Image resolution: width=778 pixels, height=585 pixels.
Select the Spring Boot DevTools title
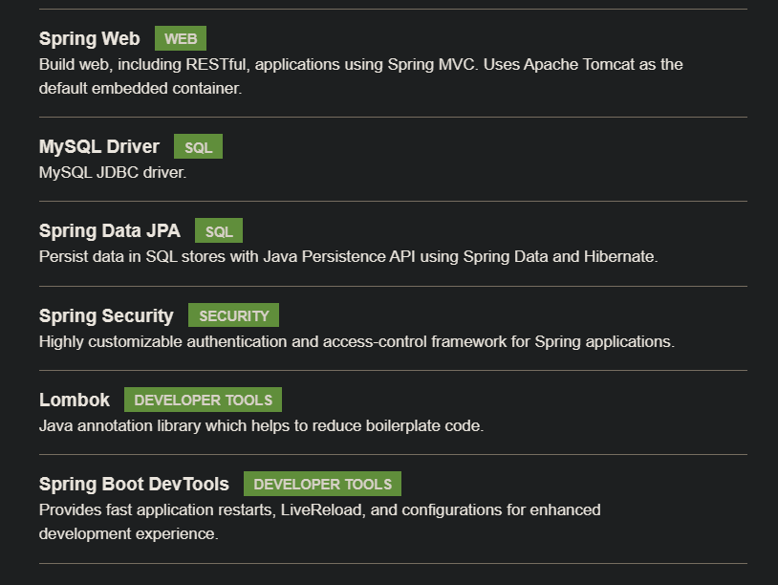(134, 484)
